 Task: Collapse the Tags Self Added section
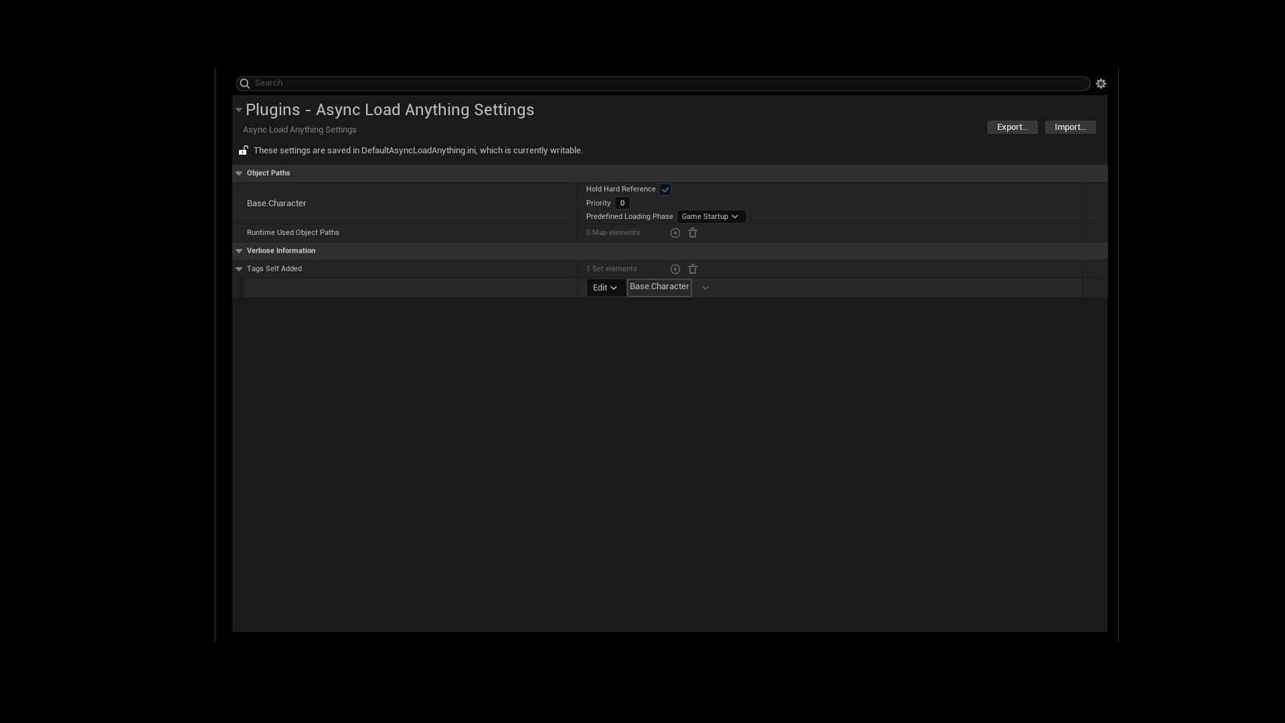pos(239,268)
